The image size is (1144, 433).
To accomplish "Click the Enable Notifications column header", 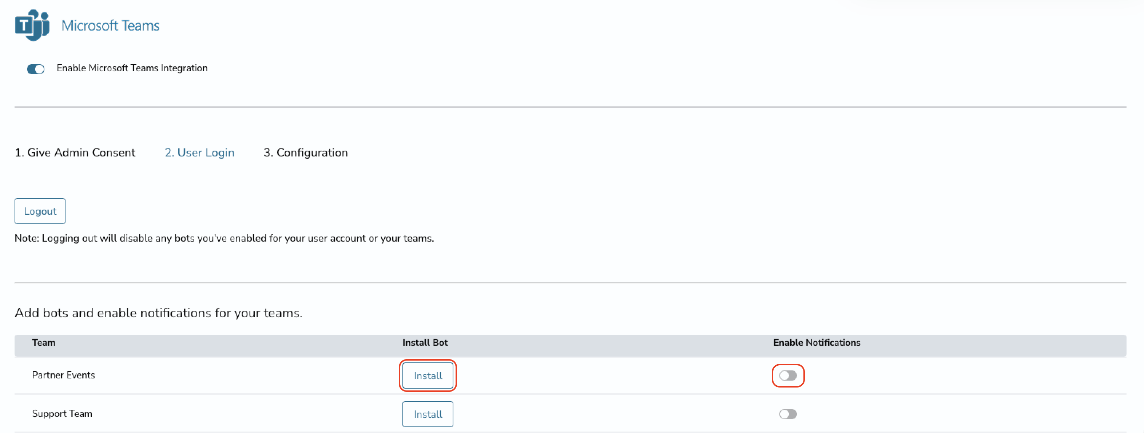I will [x=817, y=342].
